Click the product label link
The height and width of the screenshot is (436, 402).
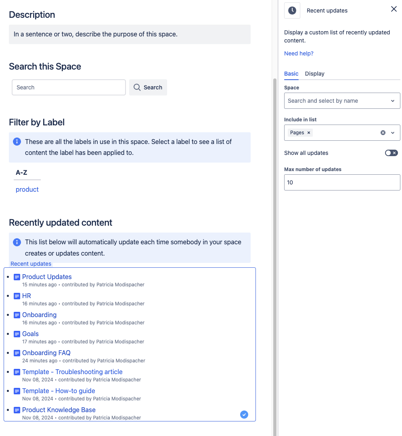point(27,189)
